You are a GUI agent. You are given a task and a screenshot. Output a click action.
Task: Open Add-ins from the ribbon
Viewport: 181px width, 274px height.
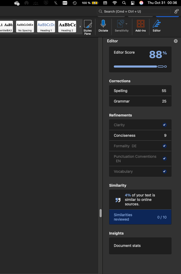point(141,26)
